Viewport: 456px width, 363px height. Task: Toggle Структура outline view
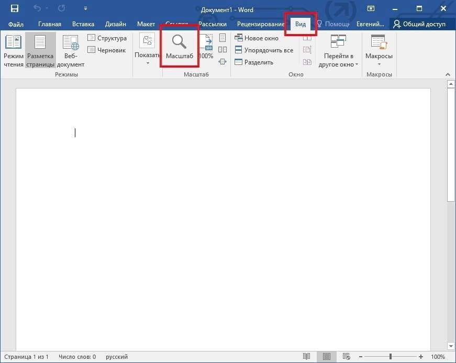point(107,38)
